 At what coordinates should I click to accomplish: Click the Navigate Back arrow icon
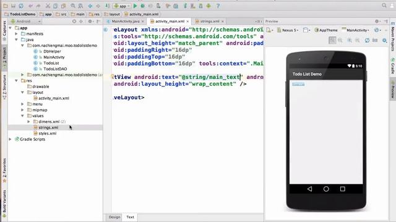click(90, 6)
